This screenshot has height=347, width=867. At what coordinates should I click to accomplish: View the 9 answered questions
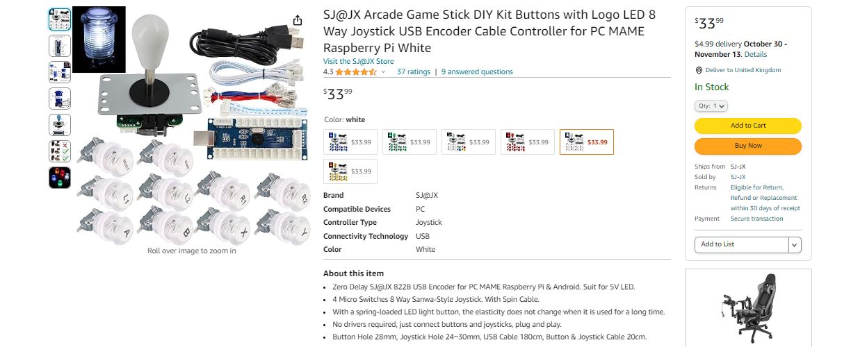[477, 71]
